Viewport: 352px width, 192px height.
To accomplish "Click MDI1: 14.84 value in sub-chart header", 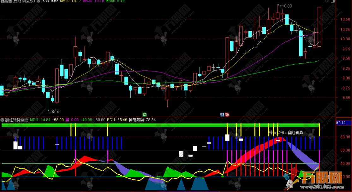I will click(40, 120).
